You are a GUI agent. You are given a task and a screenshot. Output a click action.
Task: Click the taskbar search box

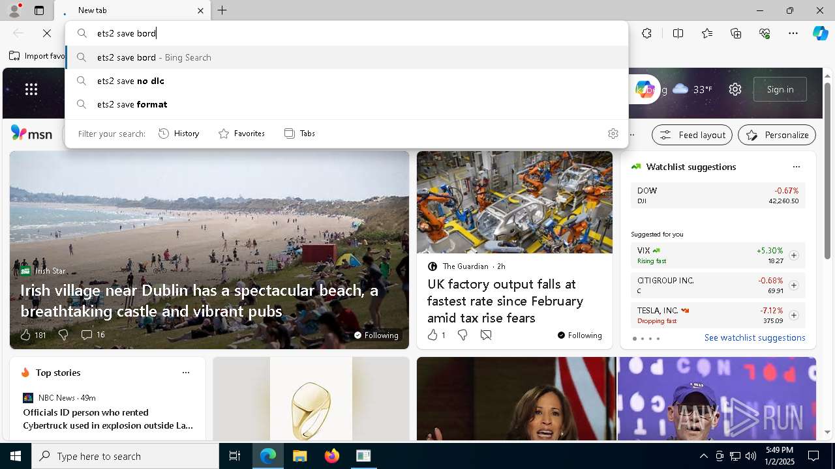coord(125,456)
